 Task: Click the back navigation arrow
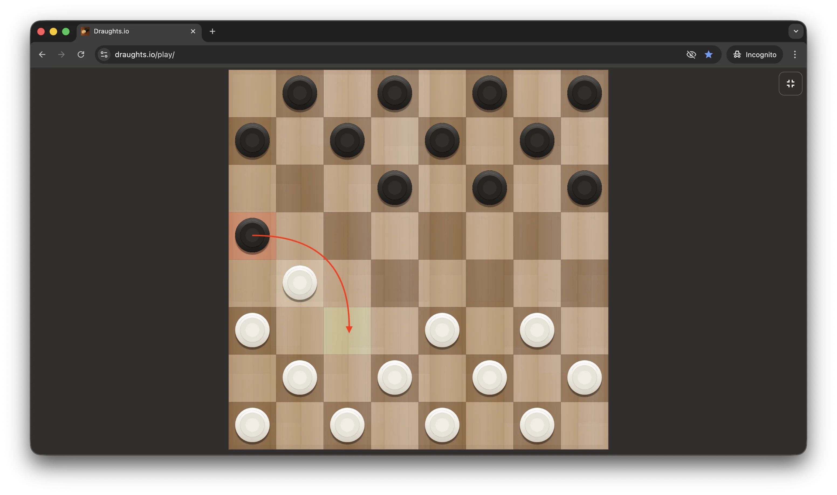[42, 54]
